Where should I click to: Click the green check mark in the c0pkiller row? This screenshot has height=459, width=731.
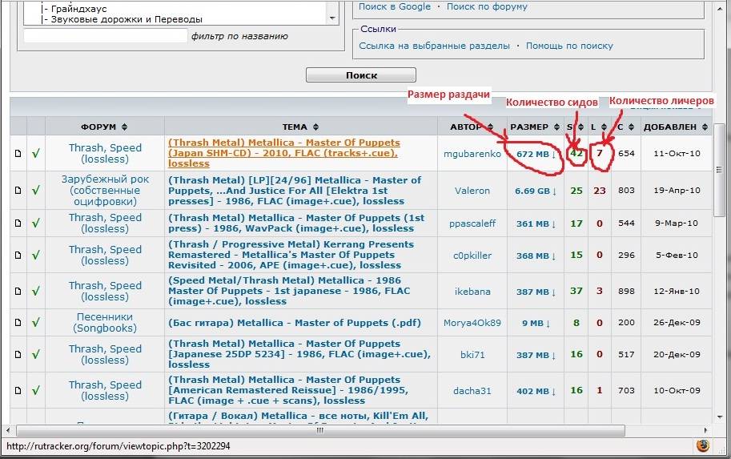click(36, 256)
